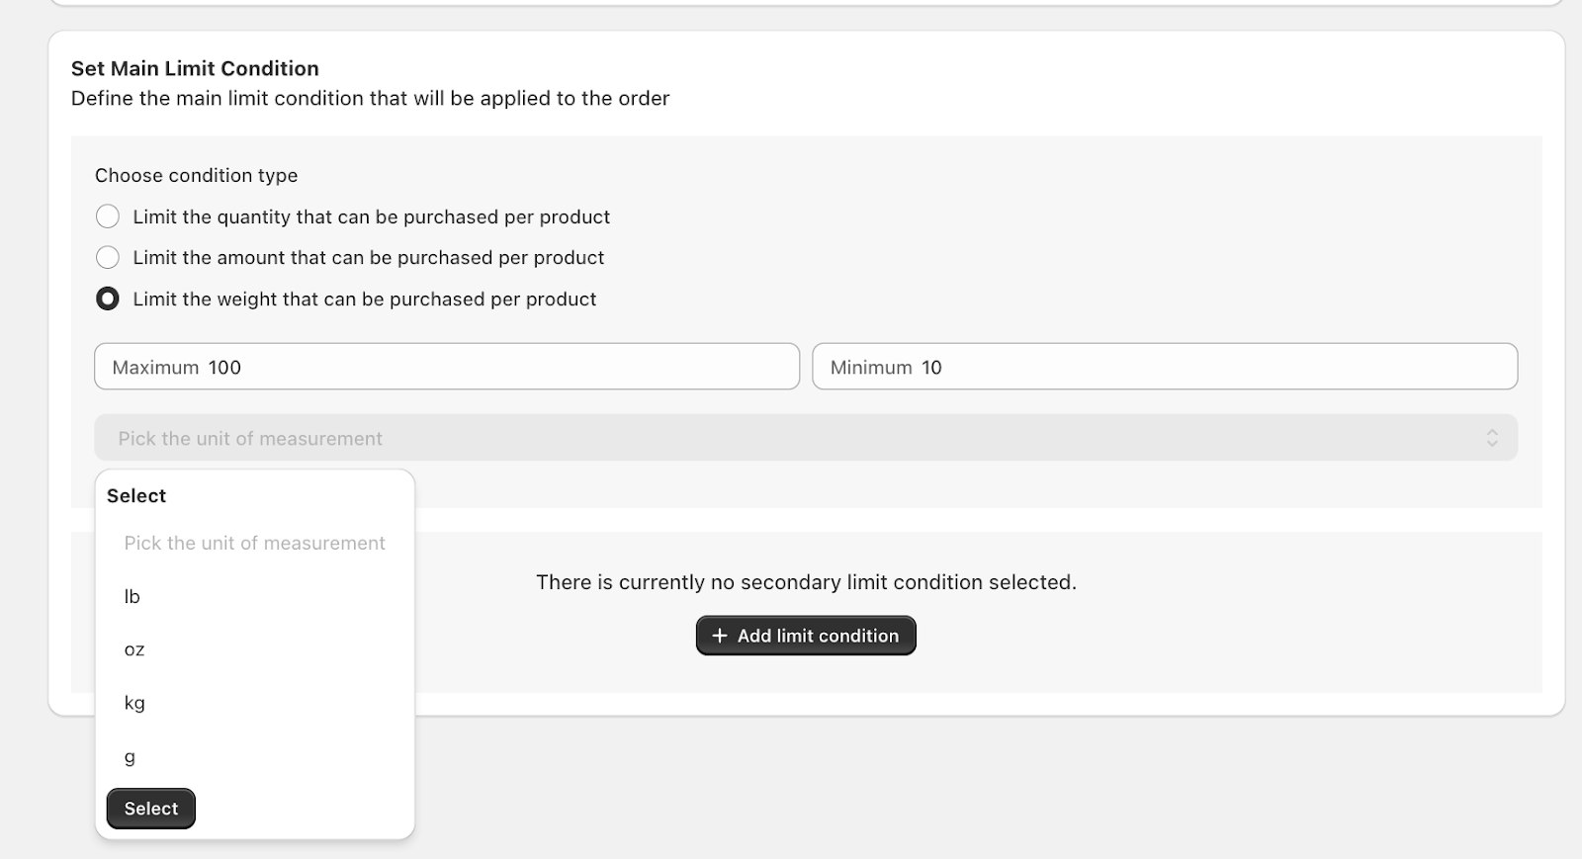The image size is (1582, 859).
Task: Click the no secondary limit condition message
Action: point(806,582)
